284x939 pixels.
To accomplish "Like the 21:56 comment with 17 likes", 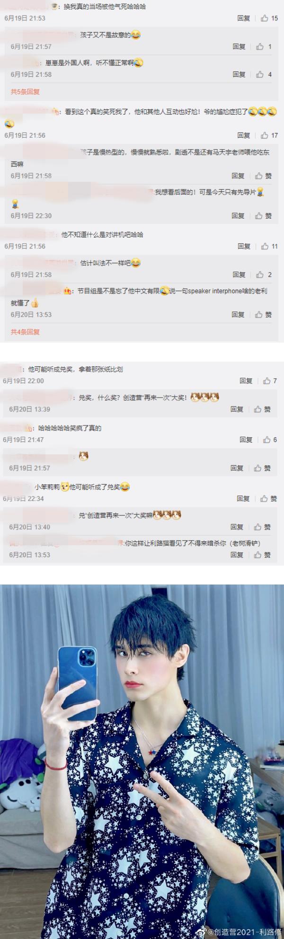I will pos(269,135).
